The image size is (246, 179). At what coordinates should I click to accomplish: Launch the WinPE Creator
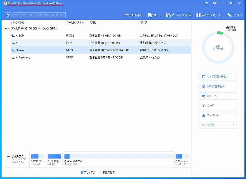click(x=209, y=15)
